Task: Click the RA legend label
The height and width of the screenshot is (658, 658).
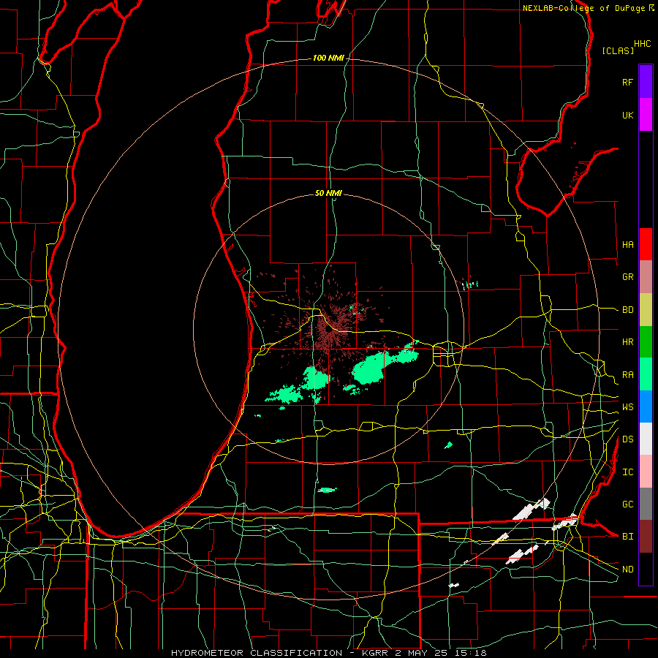Action: (627, 374)
